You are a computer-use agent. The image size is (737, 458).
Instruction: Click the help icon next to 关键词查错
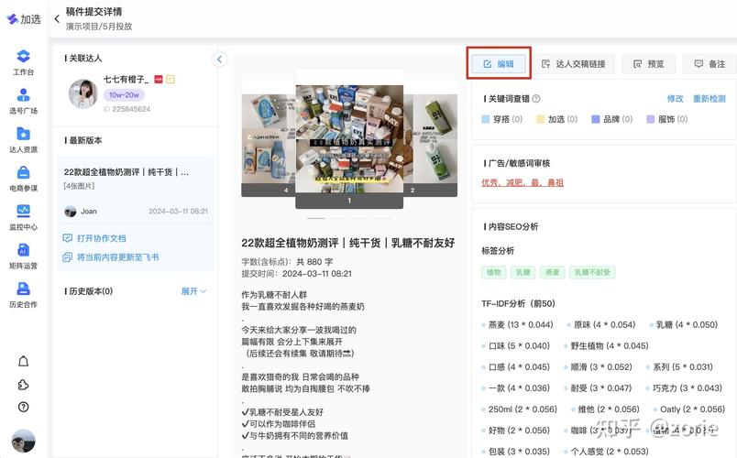(x=536, y=99)
